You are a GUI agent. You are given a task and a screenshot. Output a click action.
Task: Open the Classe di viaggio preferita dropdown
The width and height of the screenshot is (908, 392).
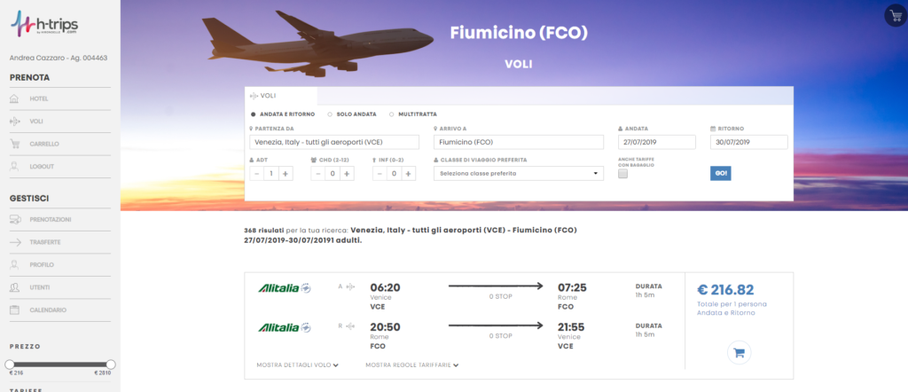pyautogui.click(x=518, y=173)
